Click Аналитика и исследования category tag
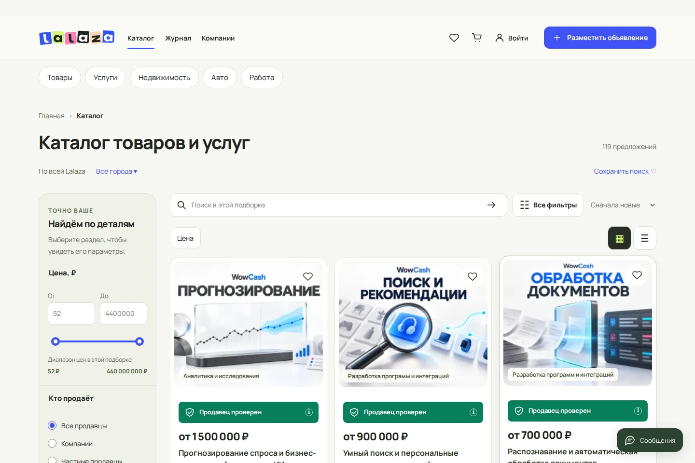The width and height of the screenshot is (695, 463). point(221,376)
